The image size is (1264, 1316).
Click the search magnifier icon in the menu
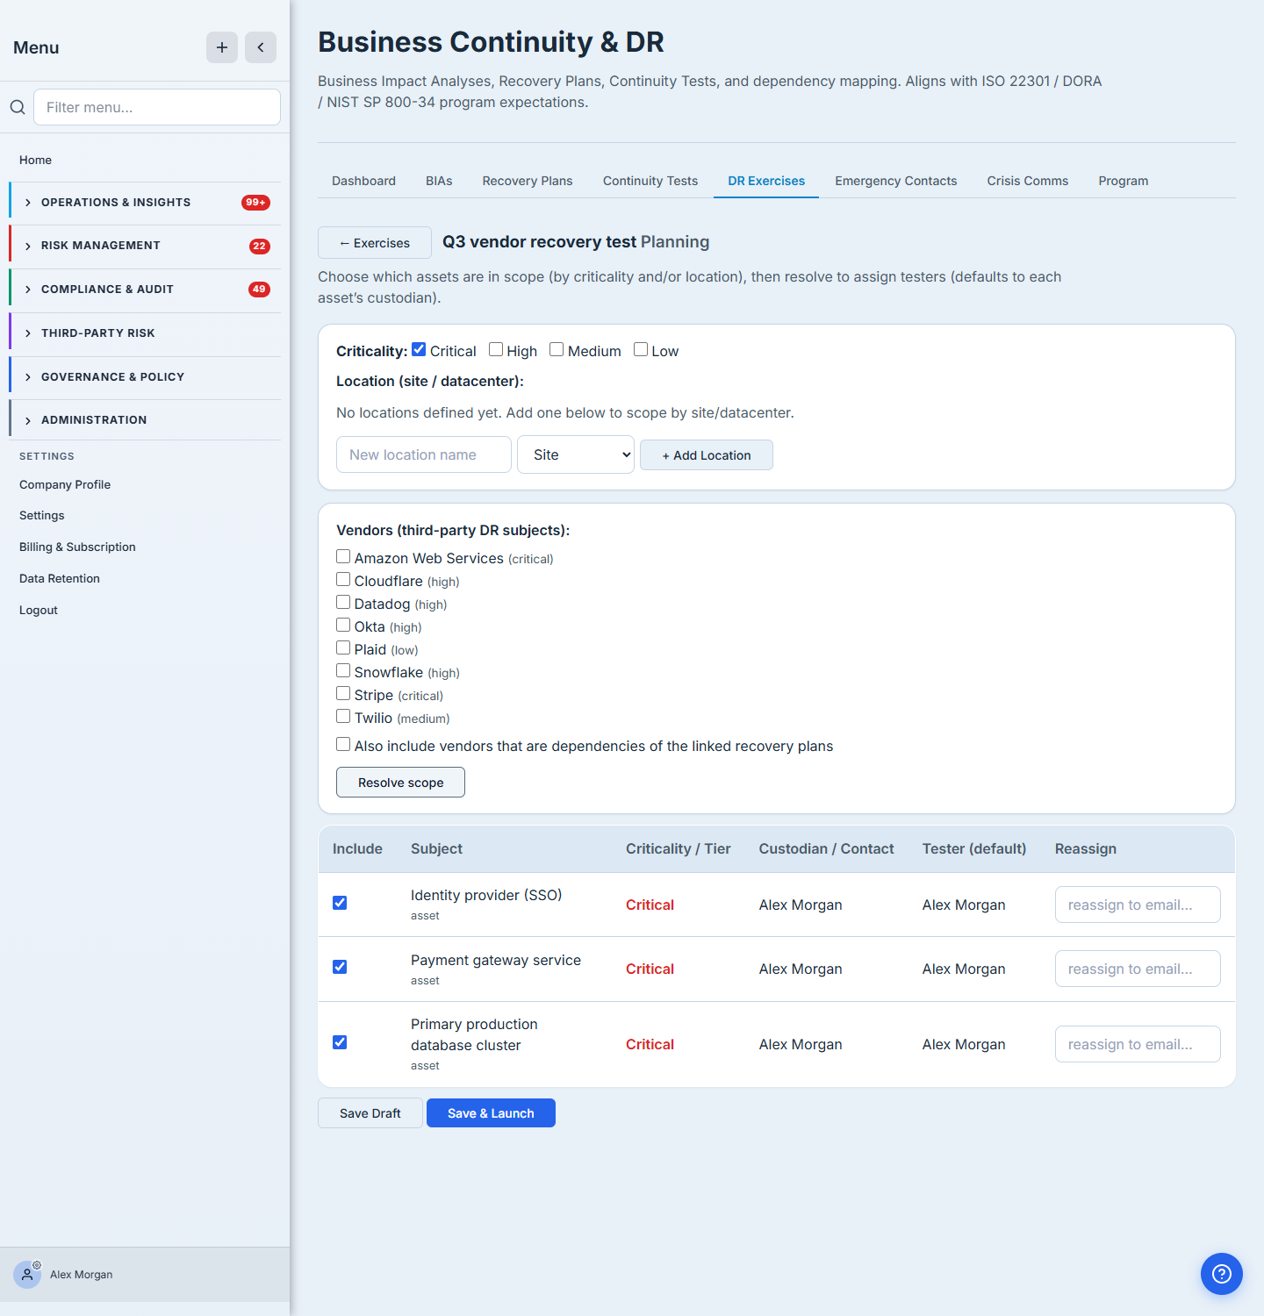[x=18, y=107]
